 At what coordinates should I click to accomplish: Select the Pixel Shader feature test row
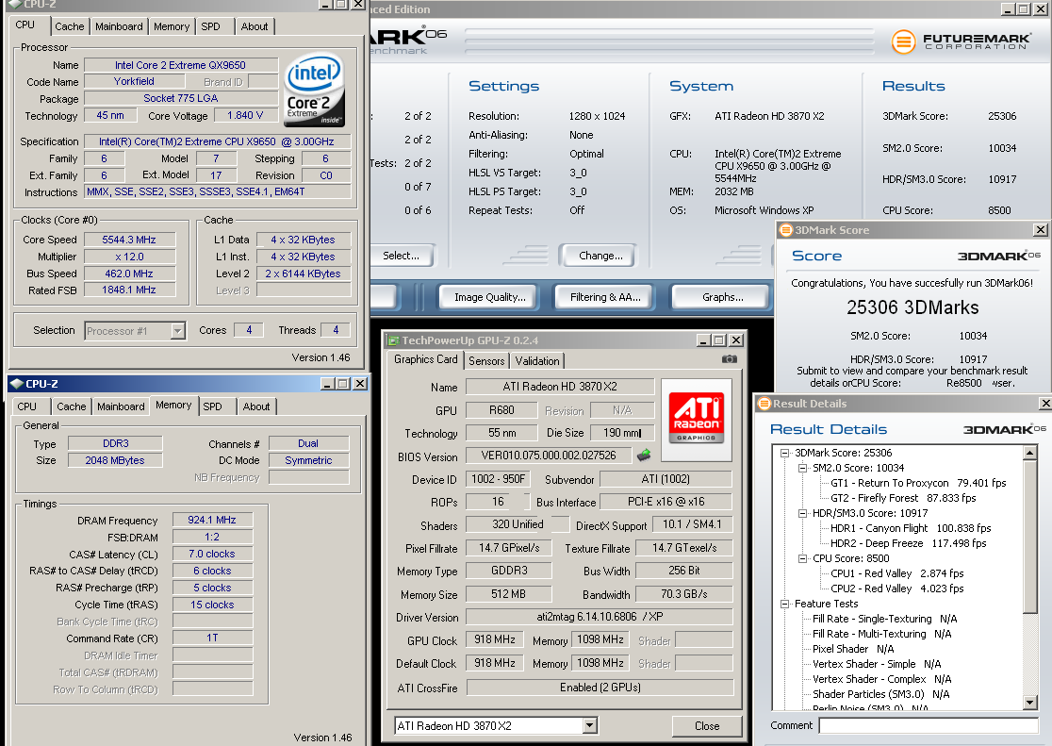(x=853, y=649)
